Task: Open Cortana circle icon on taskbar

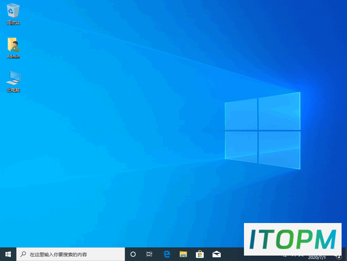Action: click(133, 254)
